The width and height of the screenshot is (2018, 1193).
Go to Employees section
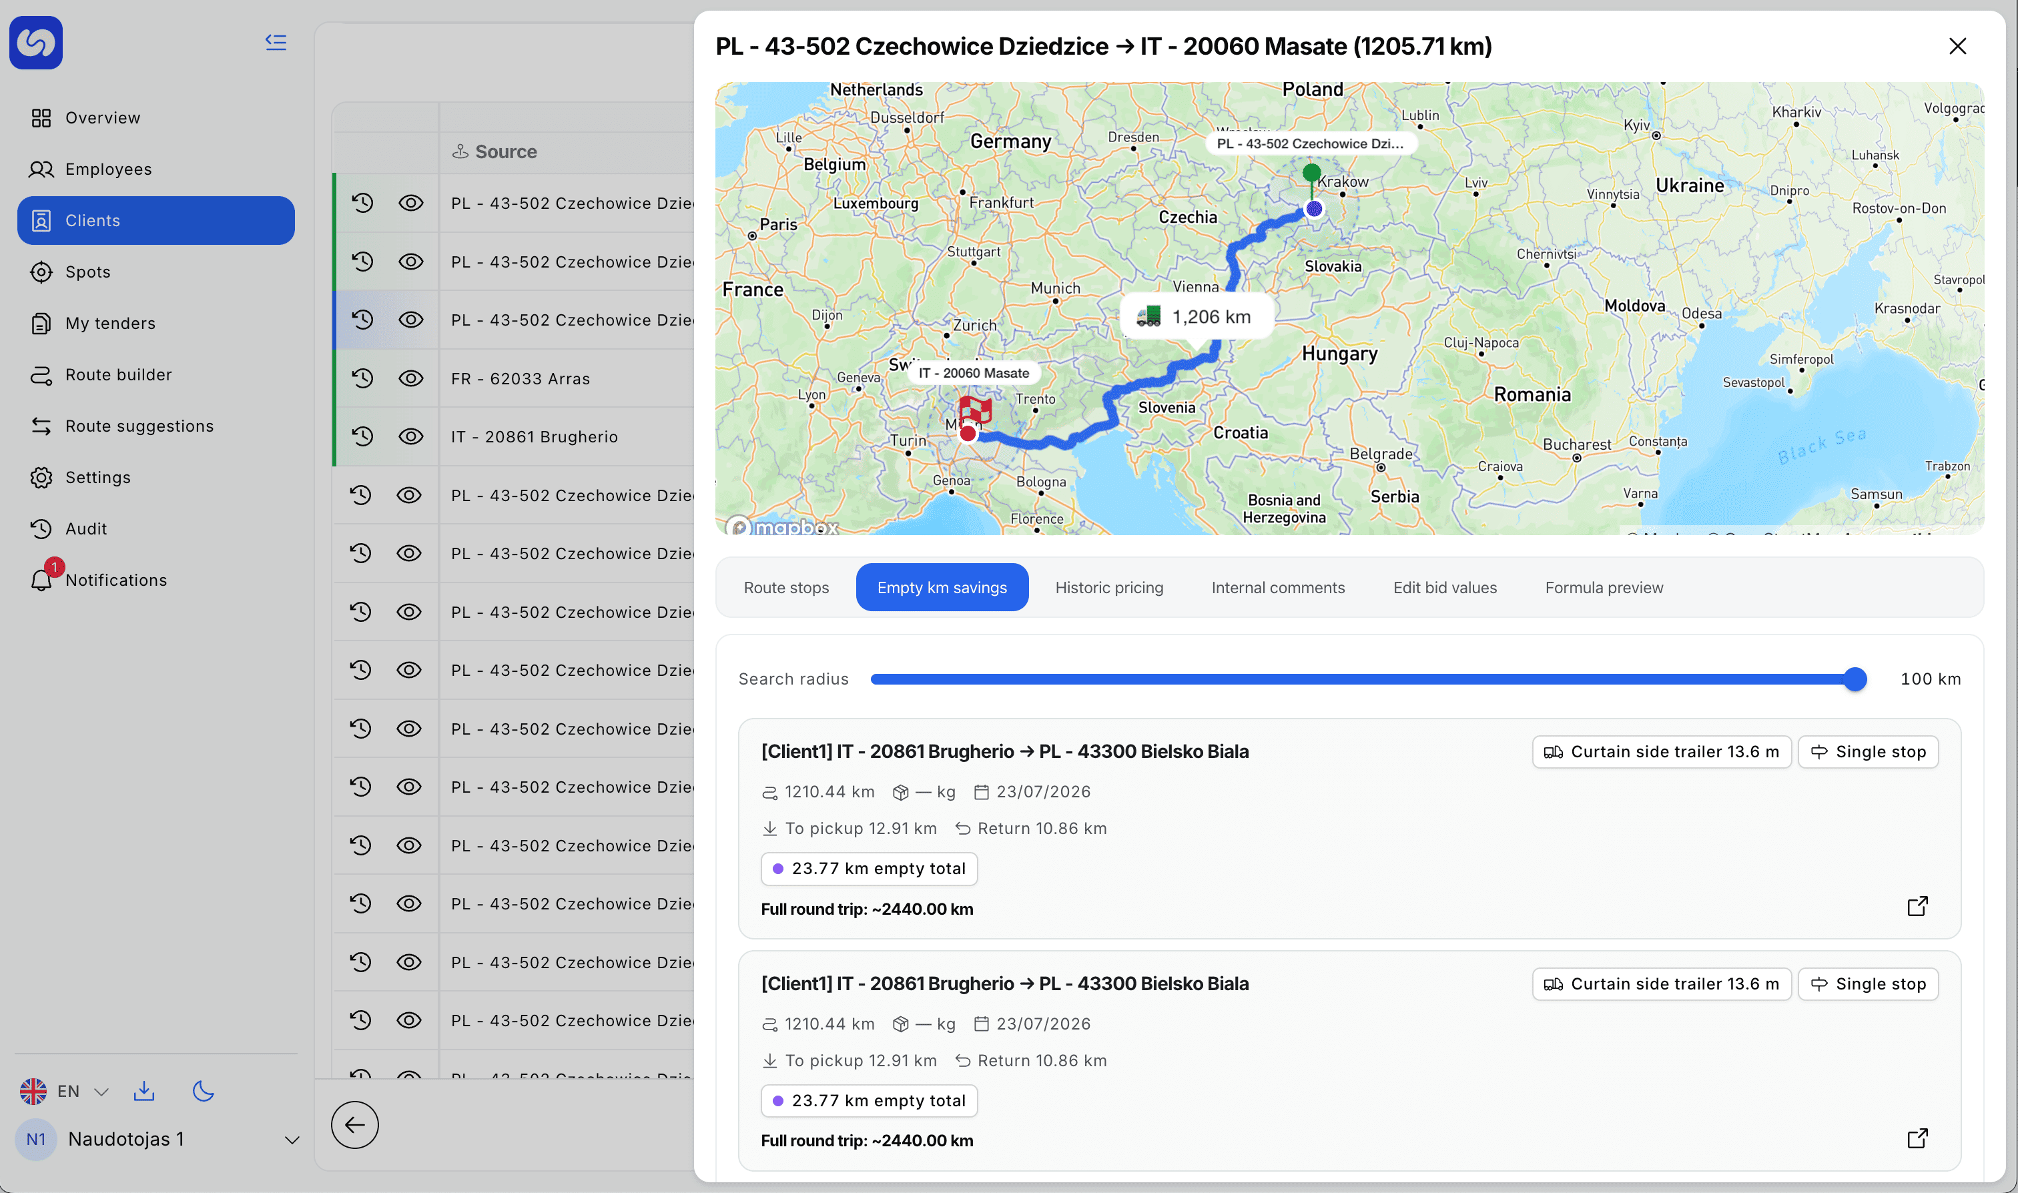pos(156,169)
